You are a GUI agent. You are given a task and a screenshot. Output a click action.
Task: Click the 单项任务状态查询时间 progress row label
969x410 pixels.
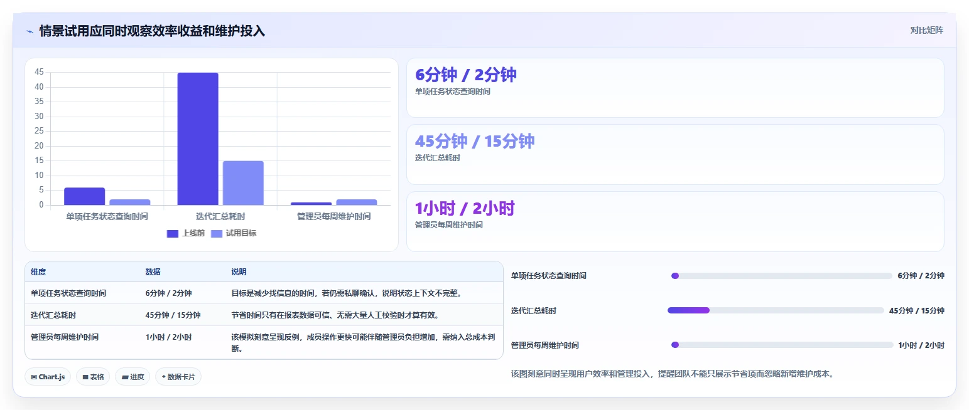(549, 276)
